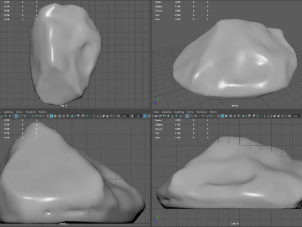Image resolution: width=302 pixels, height=227 pixels.
Task: Open Lighting menu in front view panel
Action: tap(8, 112)
